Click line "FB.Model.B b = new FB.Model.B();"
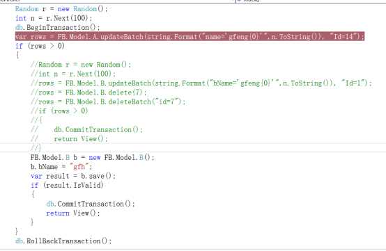This screenshot has width=386, height=251. (x=93, y=157)
